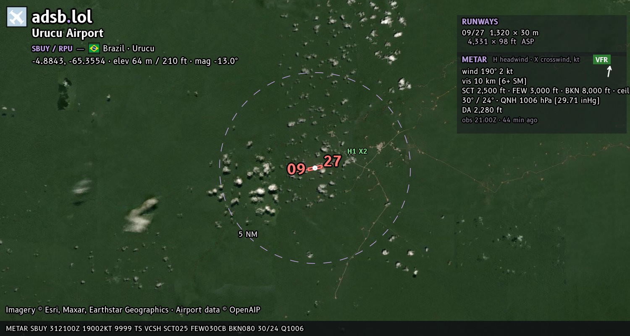Click the temperature and QNH 1006 hPa line
The image size is (630, 336).
[530, 100]
